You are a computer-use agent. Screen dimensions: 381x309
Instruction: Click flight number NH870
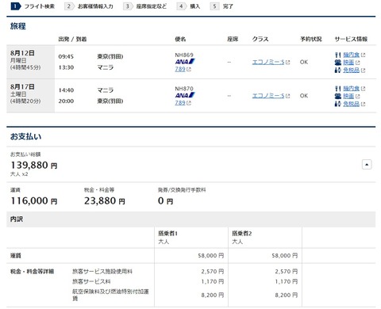(x=184, y=89)
